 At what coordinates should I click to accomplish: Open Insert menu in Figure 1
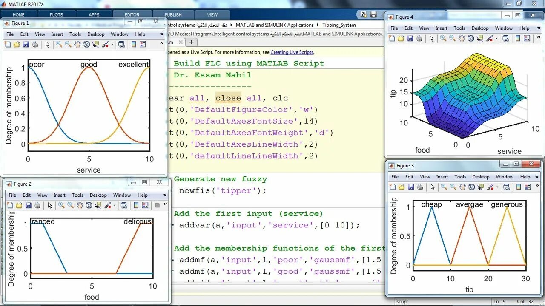tap(57, 34)
